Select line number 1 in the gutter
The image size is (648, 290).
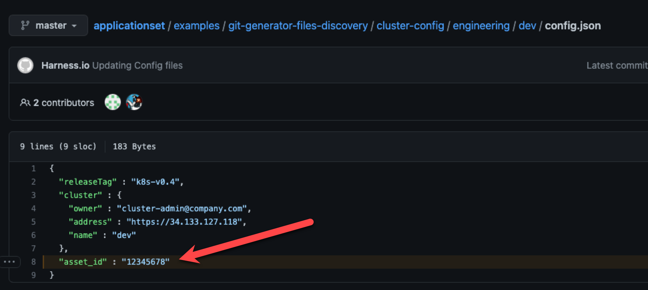[x=33, y=168]
